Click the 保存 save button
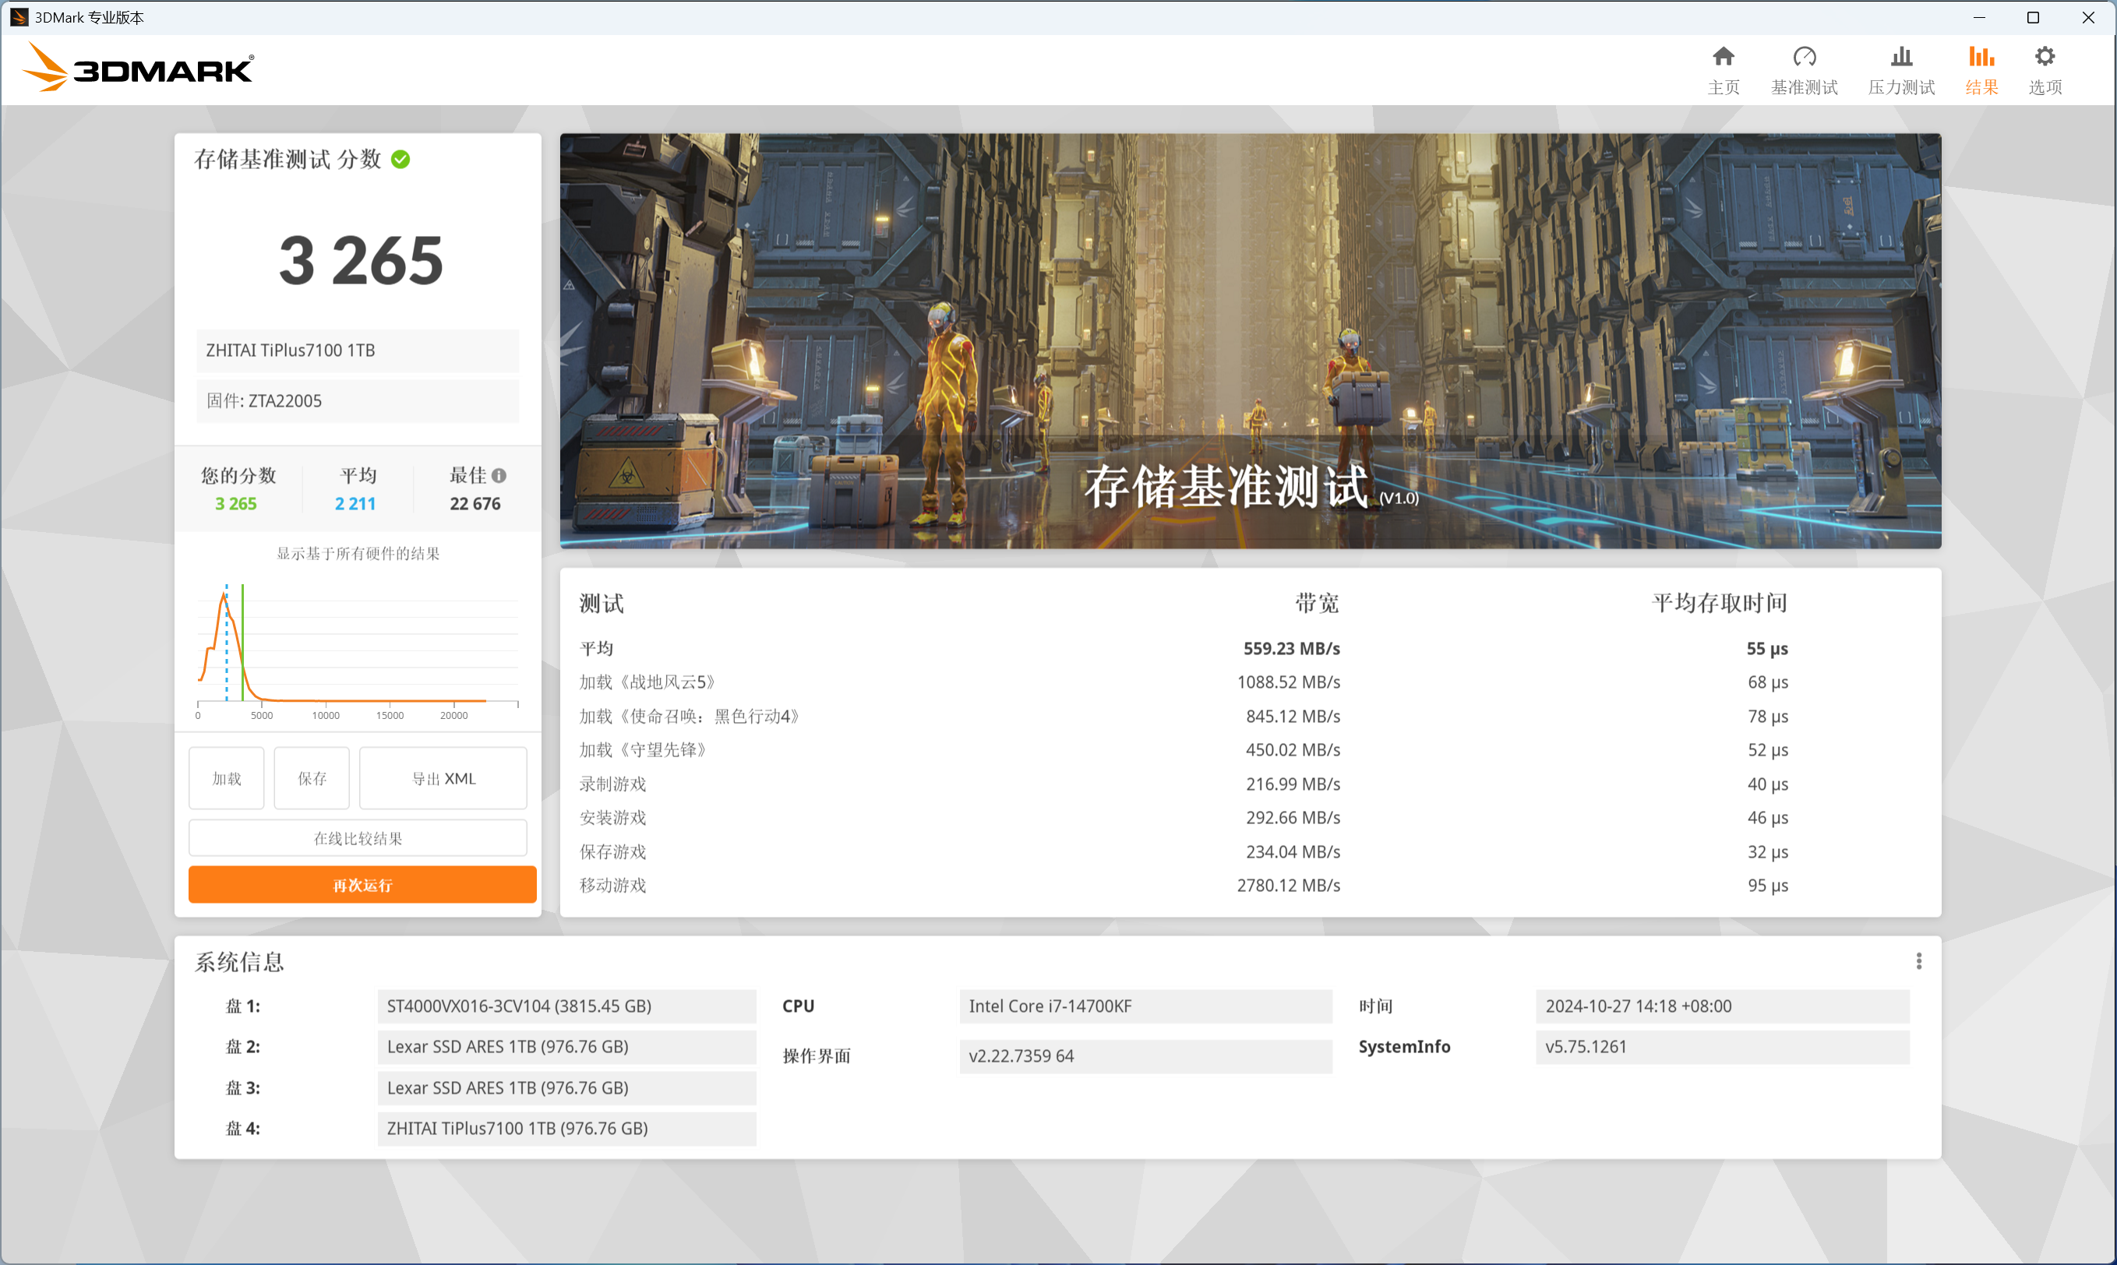The height and width of the screenshot is (1265, 2117). pyautogui.click(x=312, y=778)
